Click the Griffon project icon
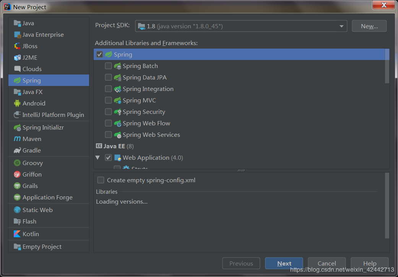This screenshot has height=277, width=398. pos(17,174)
